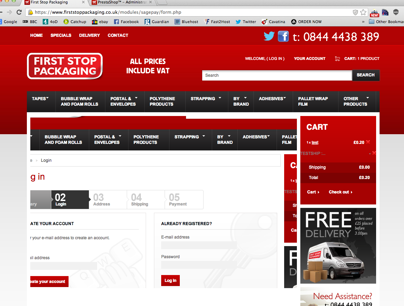
Task: Reload the page with browser refresh icon
Action: click(x=19, y=12)
